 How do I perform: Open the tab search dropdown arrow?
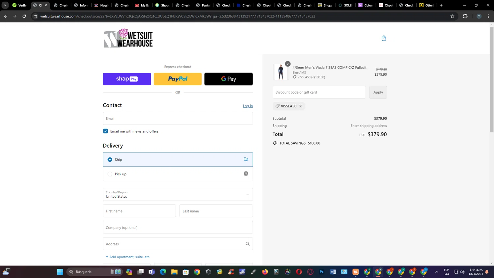click(x=5, y=5)
